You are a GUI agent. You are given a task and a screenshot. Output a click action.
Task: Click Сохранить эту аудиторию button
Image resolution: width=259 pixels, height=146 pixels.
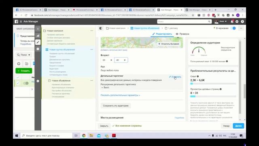(116, 105)
